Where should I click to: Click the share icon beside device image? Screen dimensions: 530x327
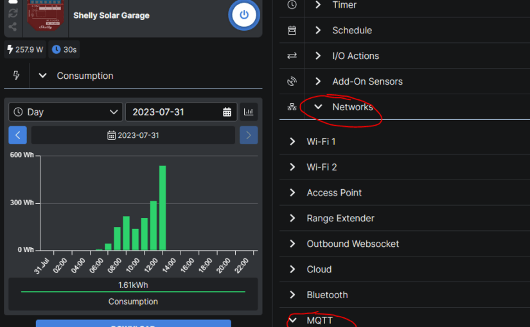click(13, 27)
